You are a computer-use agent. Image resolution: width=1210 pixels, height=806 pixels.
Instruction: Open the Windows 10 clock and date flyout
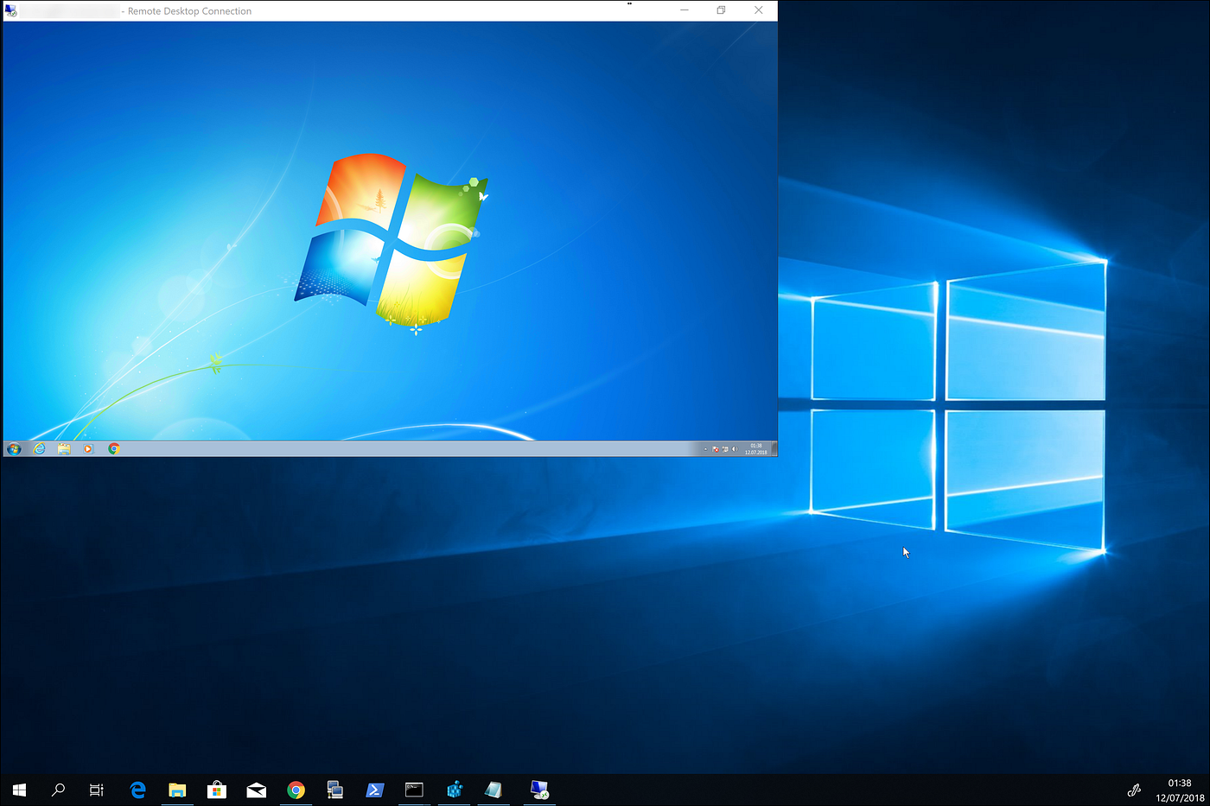click(1180, 790)
